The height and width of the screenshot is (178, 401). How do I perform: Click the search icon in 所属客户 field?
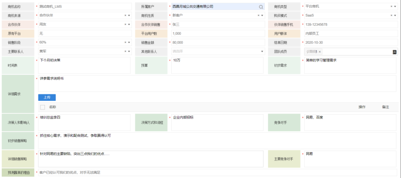pyautogui.click(x=261, y=7)
